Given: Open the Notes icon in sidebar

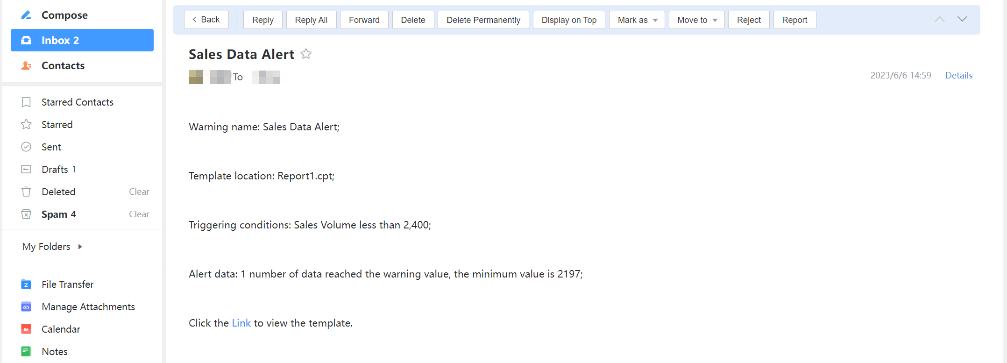Looking at the screenshot, I should coord(26,351).
